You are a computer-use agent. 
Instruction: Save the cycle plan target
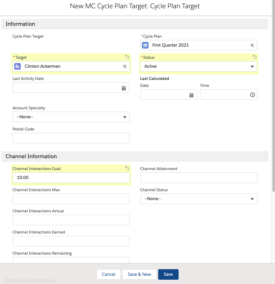pos(168,274)
